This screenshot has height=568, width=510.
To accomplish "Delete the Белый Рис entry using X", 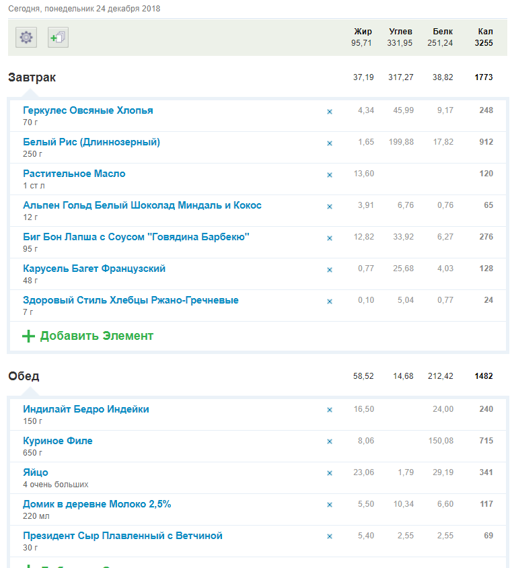I will [x=330, y=143].
